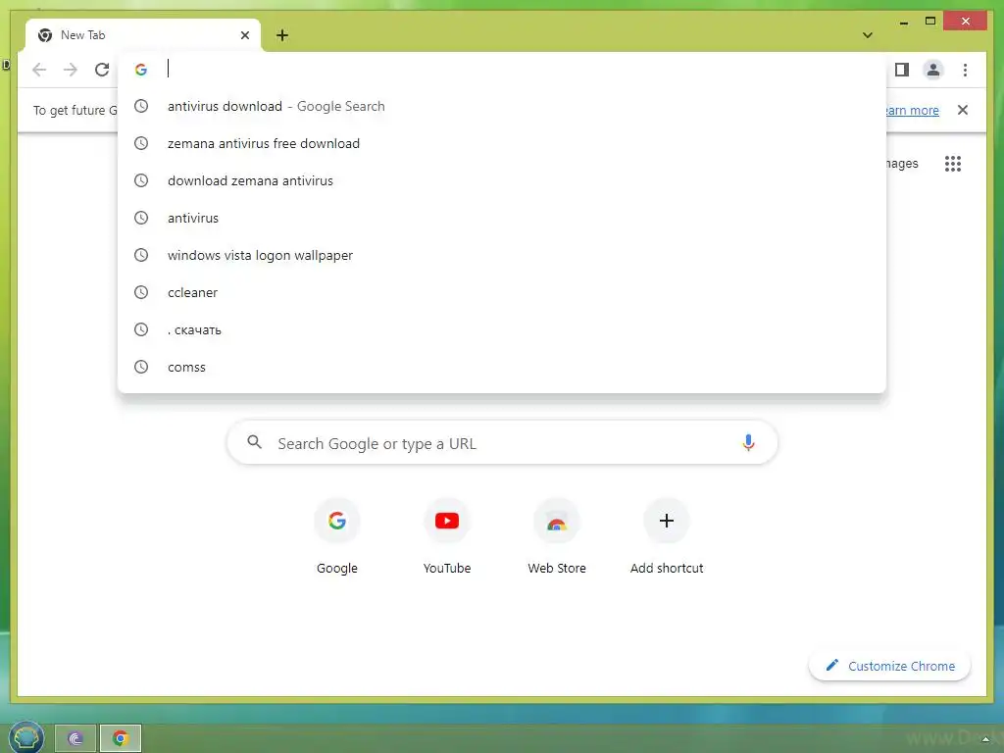Image resolution: width=1004 pixels, height=753 pixels.
Task: Pick 'windows vista logon wallpaper' suggestion
Action: 502,255
